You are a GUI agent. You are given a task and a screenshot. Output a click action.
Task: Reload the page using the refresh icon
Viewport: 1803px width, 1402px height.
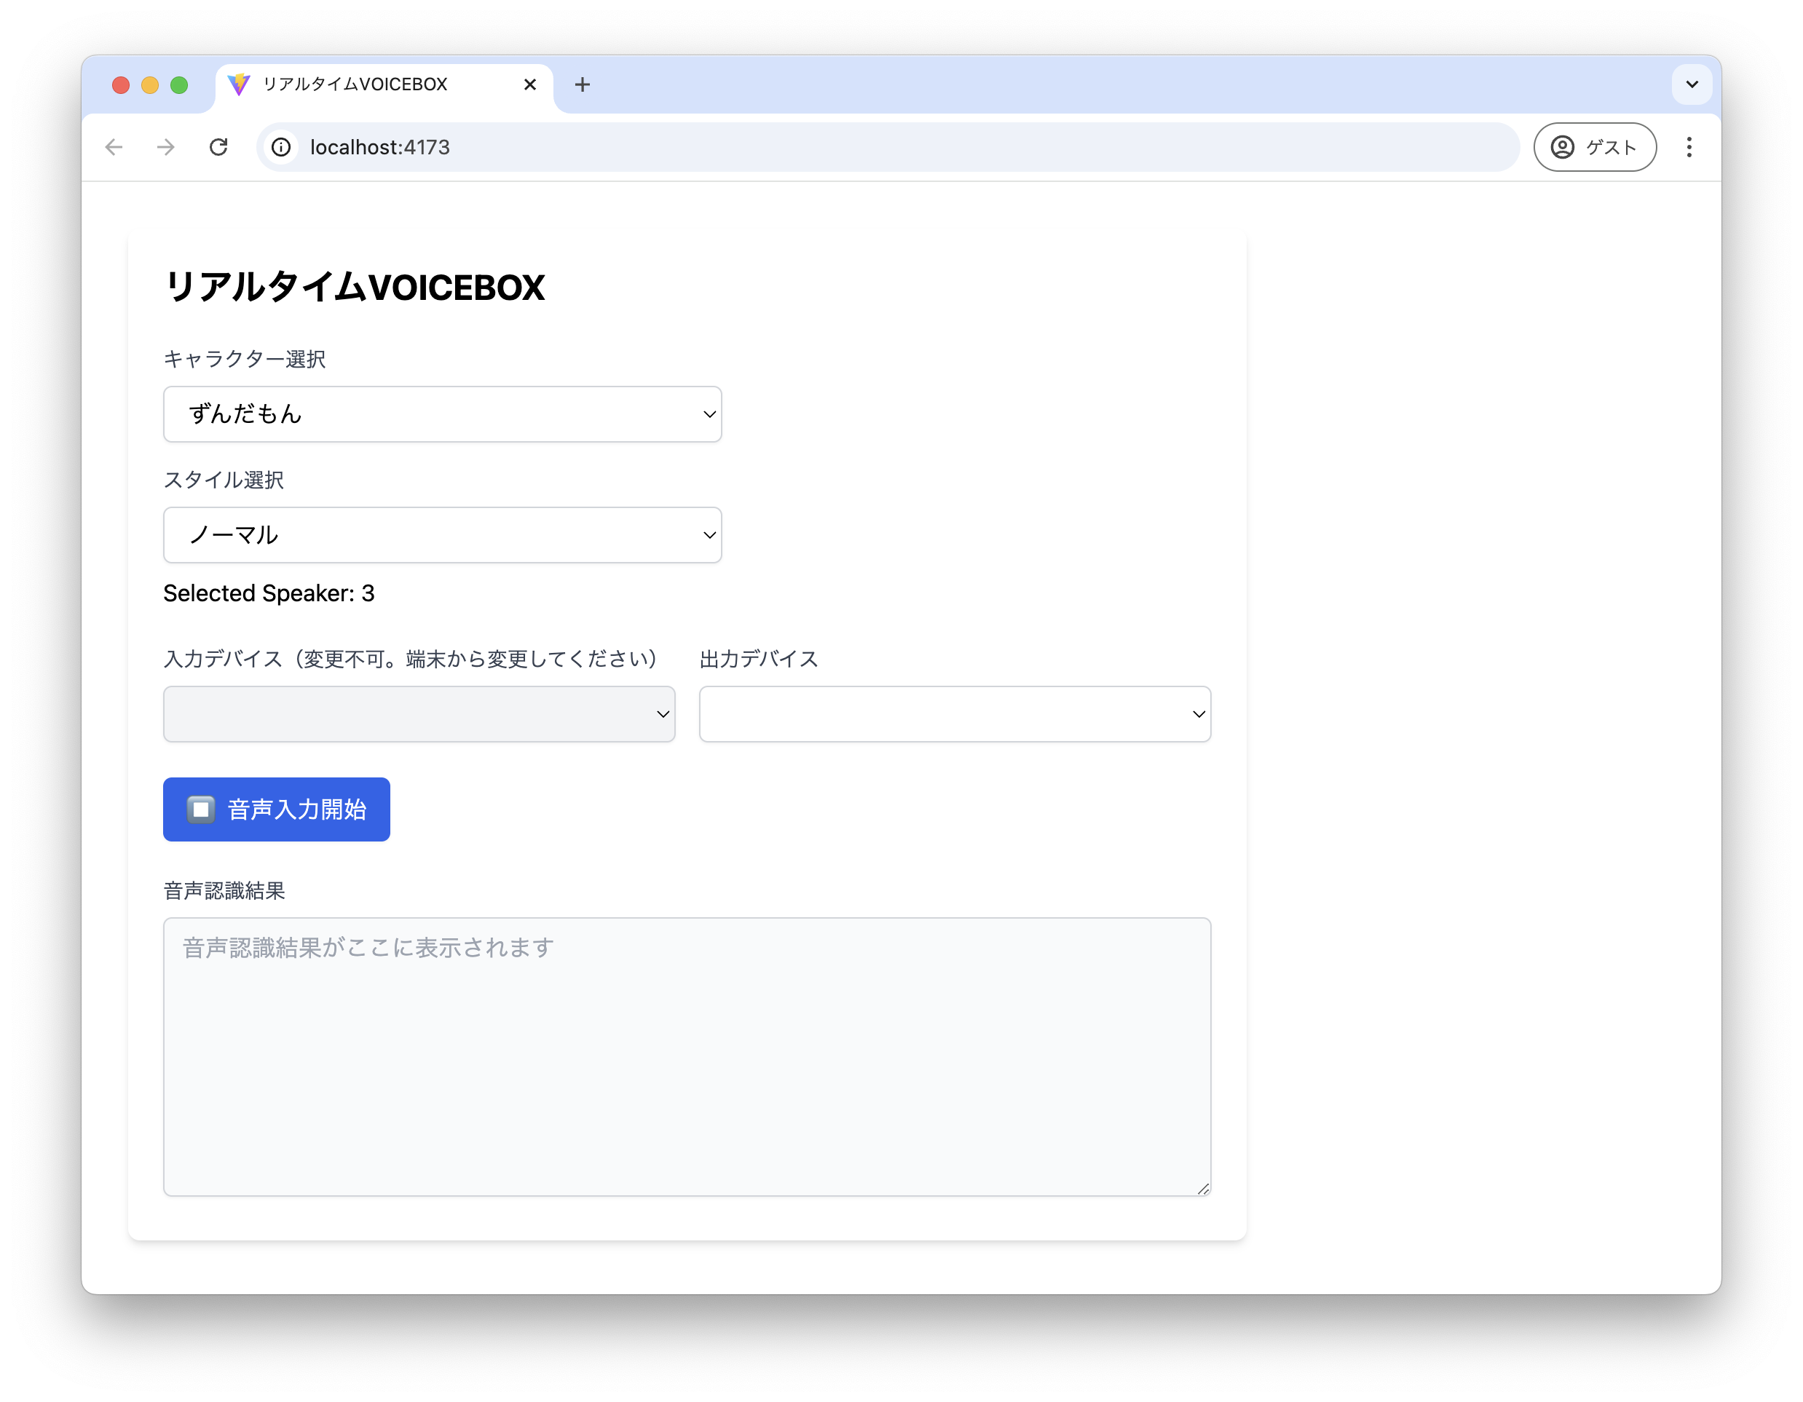[218, 147]
